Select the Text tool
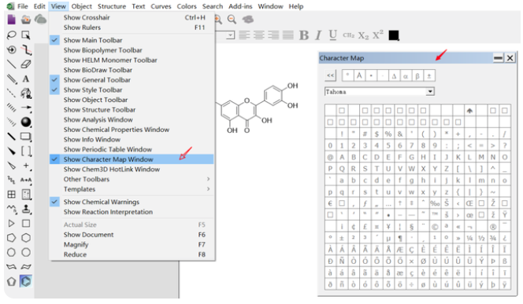 point(26,79)
